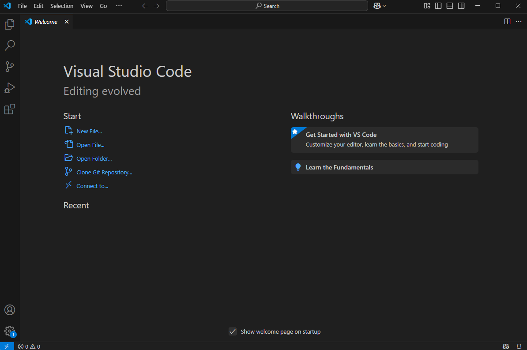Open the Manage gear icon
This screenshot has width=527, height=350.
point(9,331)
